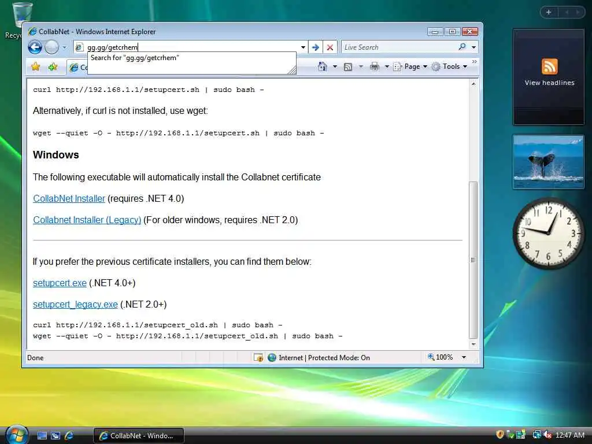Open the Page menu
The height and width of the screenshot is (444, 592).
coord(410,66)
